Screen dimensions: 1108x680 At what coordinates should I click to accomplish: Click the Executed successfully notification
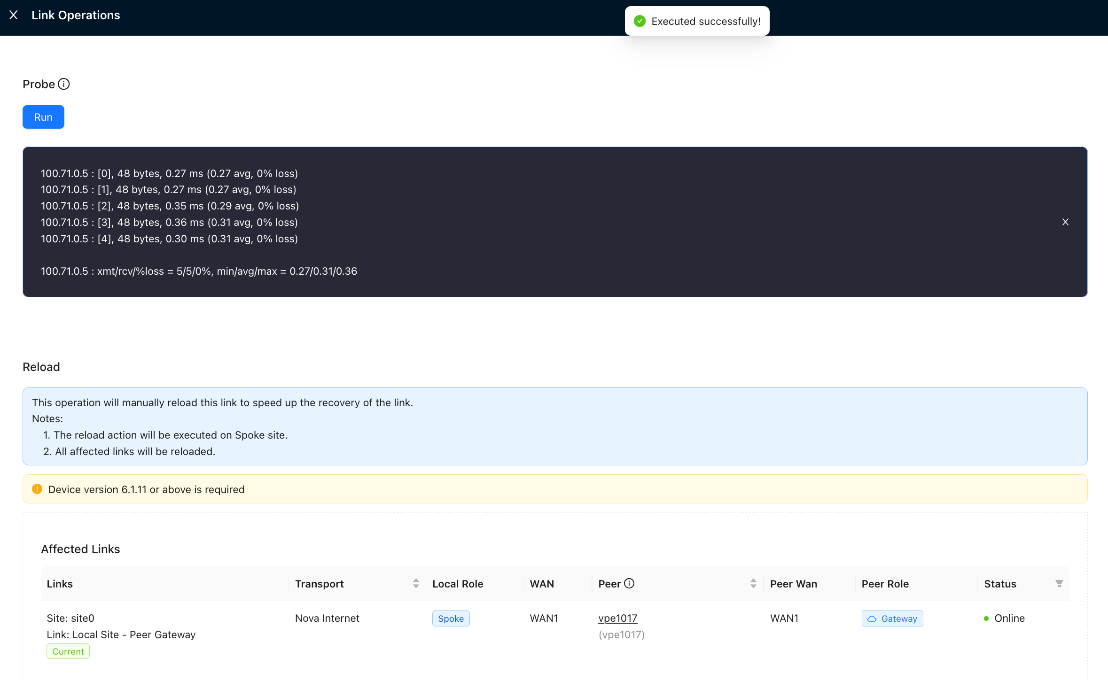(x=697, y=21)
